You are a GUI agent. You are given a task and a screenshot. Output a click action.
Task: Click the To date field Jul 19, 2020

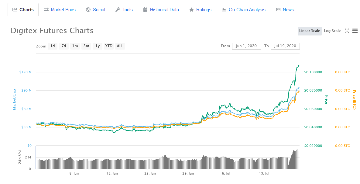pyautogui.click(x=285, y=46)
